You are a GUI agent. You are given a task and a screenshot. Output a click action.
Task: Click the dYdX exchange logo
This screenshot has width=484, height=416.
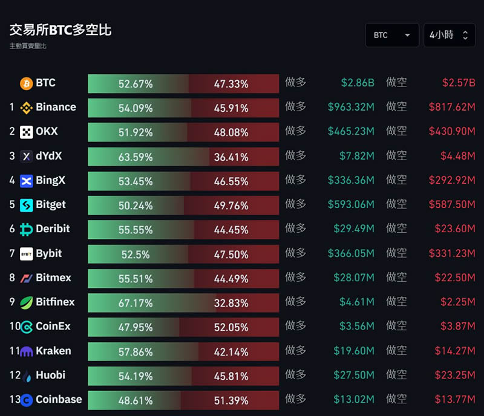[x=26, y=157]
